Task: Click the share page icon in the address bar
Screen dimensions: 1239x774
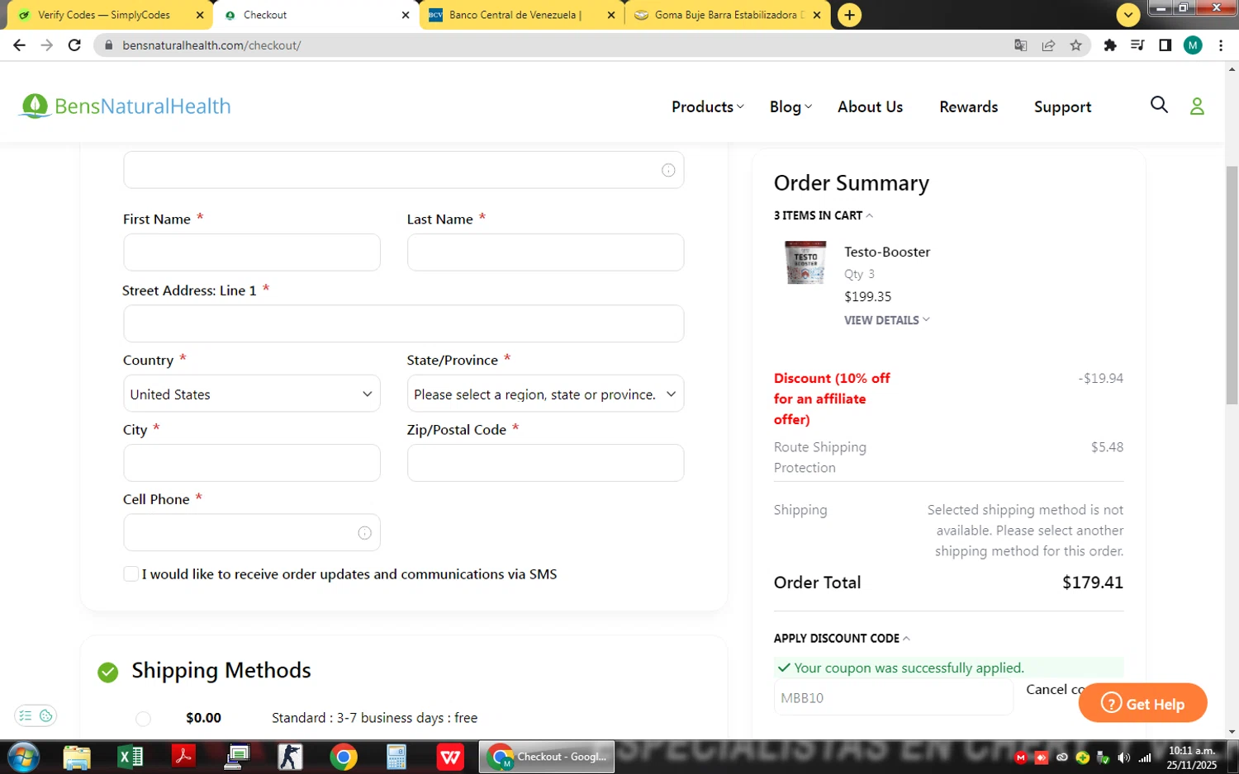Action: (x=1048, y=45)
